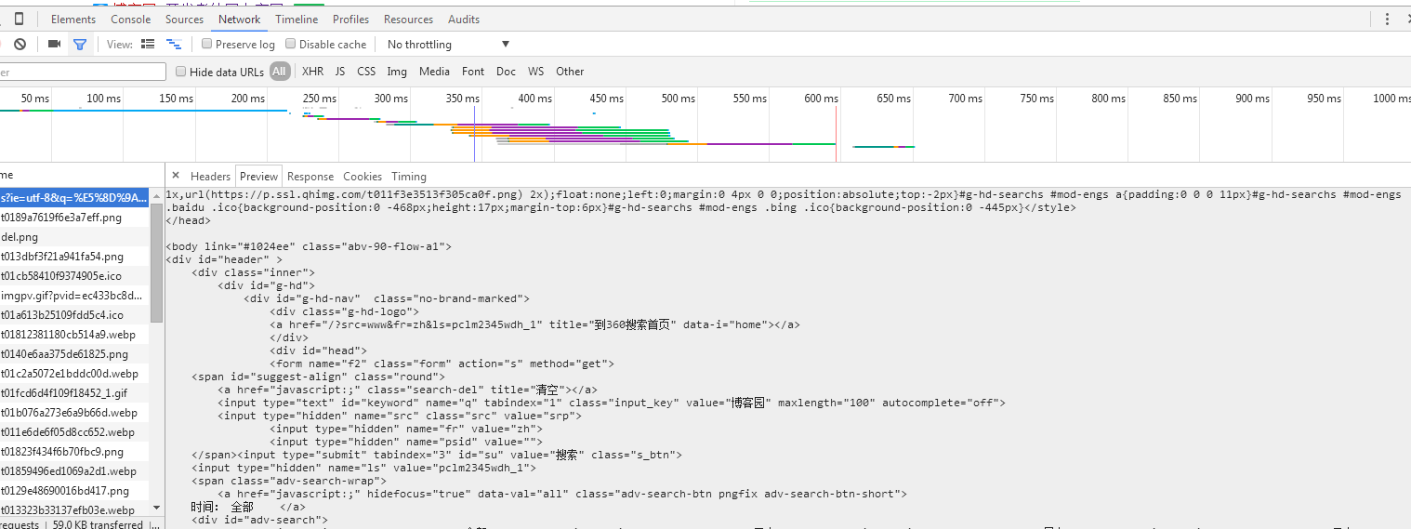Select the Network tab

[x=240, y=19]
